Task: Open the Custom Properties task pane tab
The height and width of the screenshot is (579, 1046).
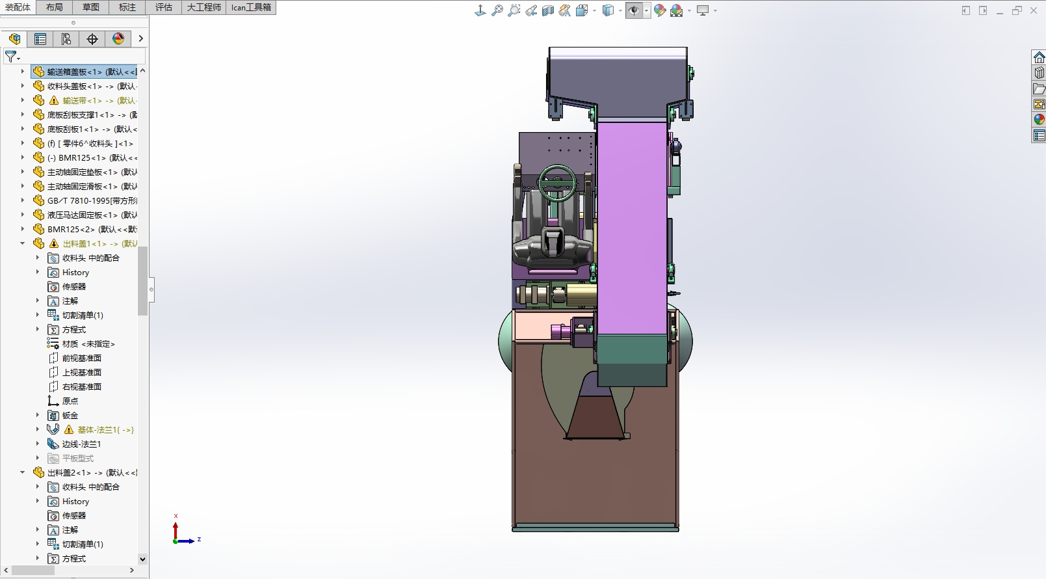Action: click(x=1039, y=135)
